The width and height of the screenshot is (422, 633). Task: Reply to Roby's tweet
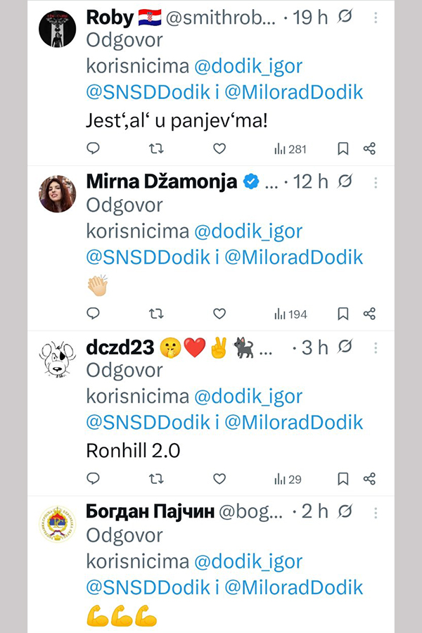[x=94, y=148]
